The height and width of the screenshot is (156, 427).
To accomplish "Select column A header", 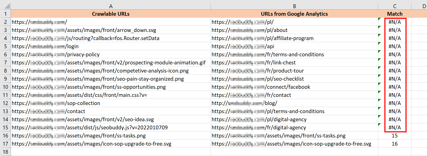I will [111, 6].
